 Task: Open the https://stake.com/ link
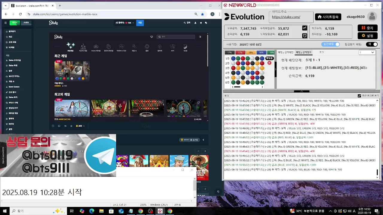[286, 17]
